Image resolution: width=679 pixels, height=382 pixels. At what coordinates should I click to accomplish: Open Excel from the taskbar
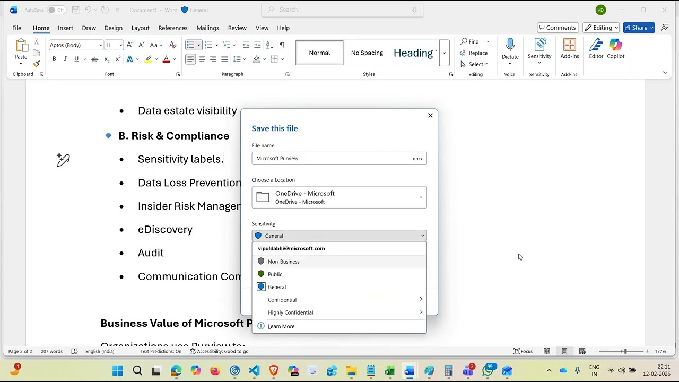coord(390,370)
